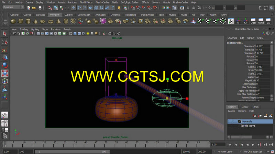Image resolution: width=275 pixels, height=154 pixels.
Task: Open the Particles menu
Action: pyautogui.click(x=72, y=2)
